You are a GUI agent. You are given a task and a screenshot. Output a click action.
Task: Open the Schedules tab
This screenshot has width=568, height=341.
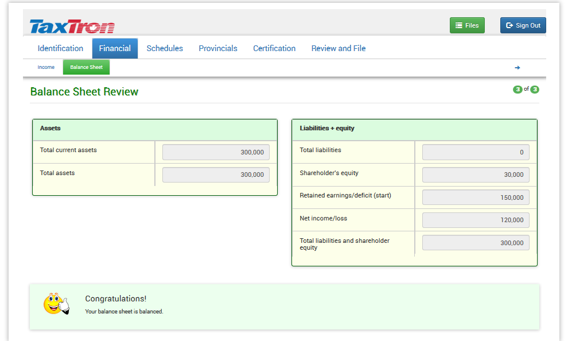tap(165, 48)
